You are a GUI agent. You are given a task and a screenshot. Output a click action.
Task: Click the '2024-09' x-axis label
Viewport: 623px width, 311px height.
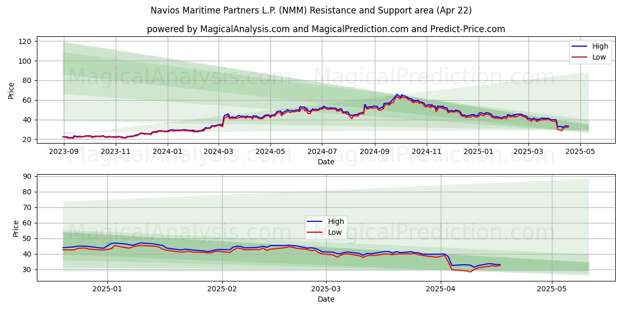click(x=375, y=151)
